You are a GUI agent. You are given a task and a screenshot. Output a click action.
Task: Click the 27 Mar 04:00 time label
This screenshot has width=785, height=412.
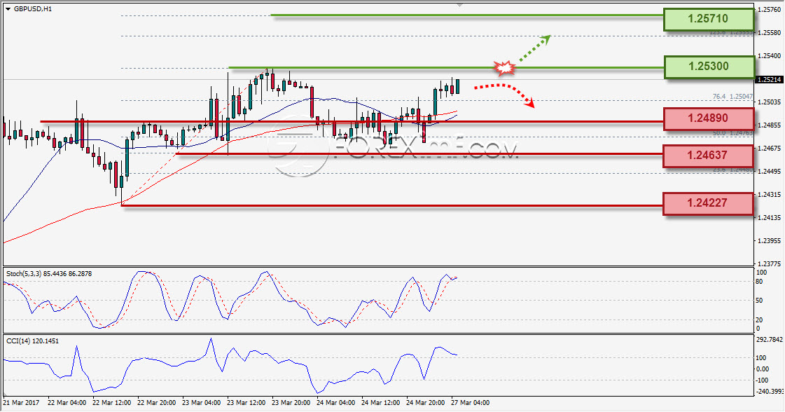coord(470,402)
